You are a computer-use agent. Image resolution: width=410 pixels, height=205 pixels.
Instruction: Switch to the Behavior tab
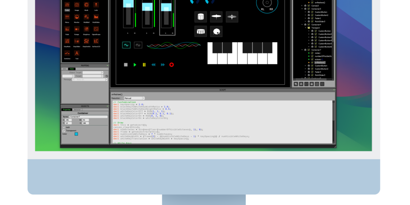point(77,110)
